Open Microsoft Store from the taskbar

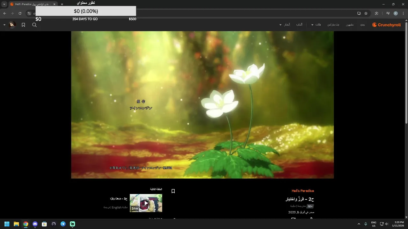tap(44, 224)
